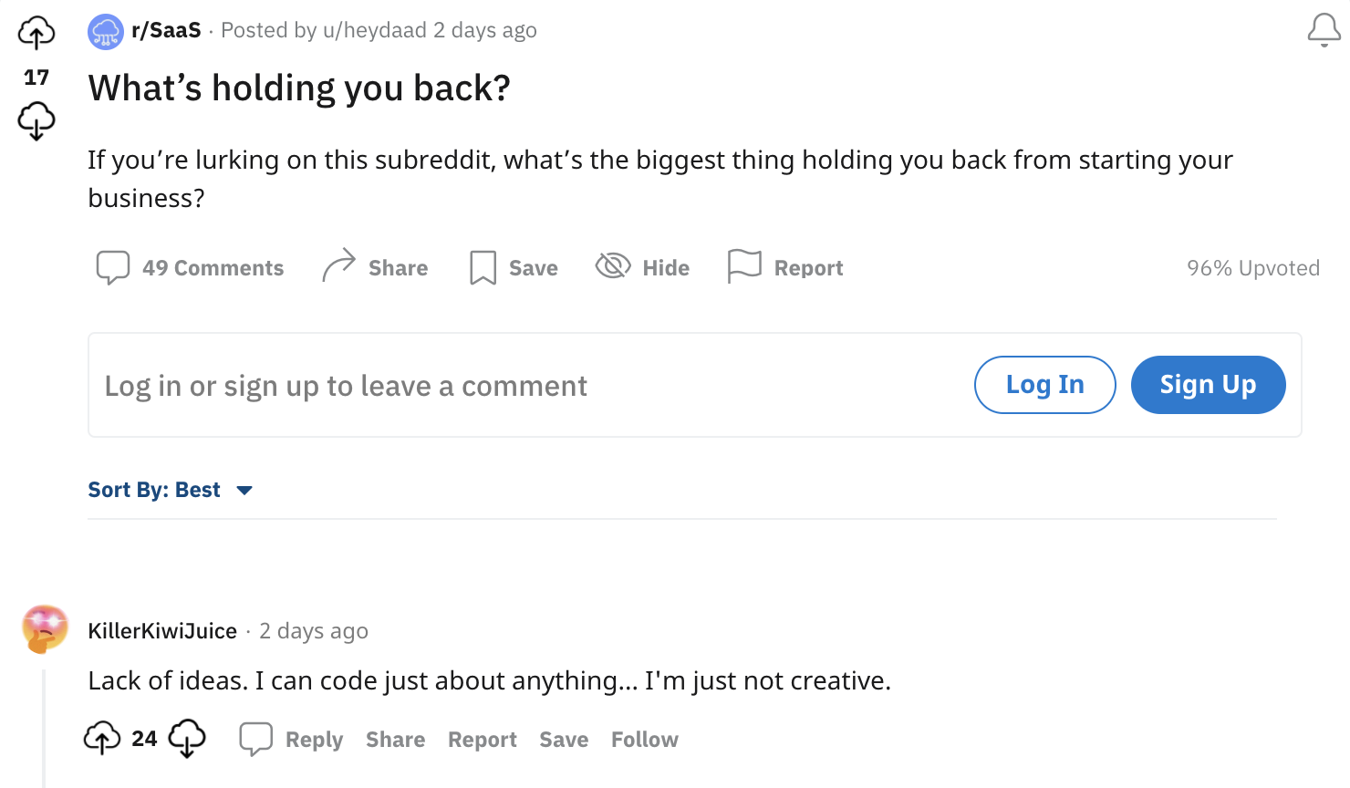Upvote the post "What's holding you back?"
This screenshot has width=1350, height=788.
[x=36, y=33]
